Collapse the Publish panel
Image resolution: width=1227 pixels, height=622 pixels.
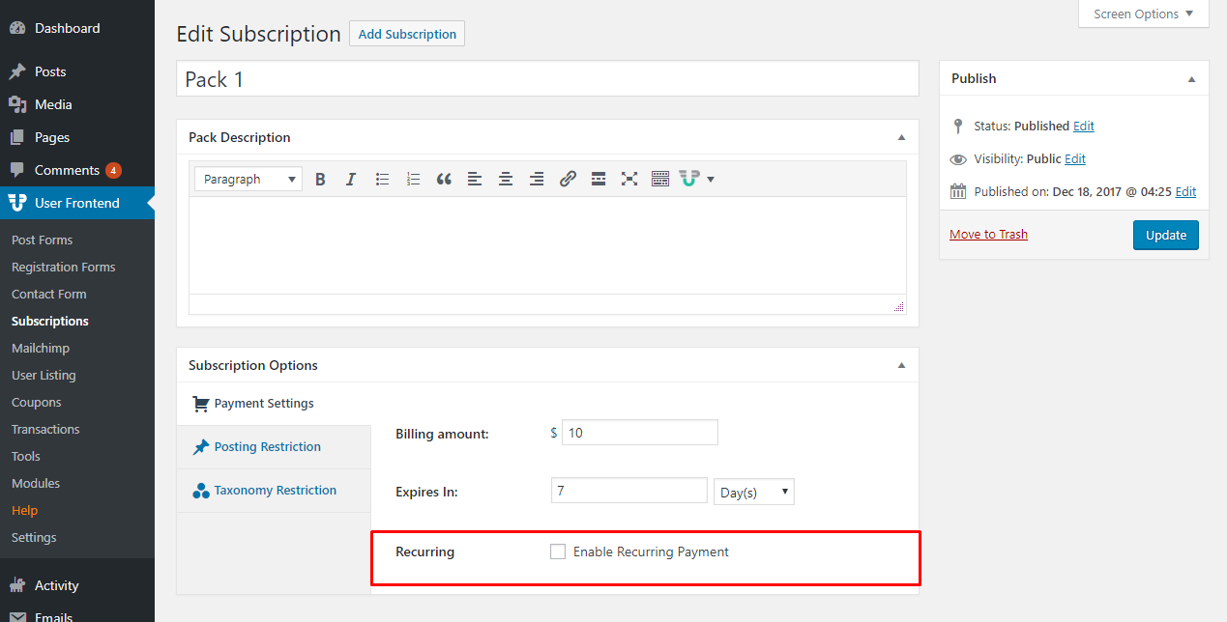[x=1191, y=79]
